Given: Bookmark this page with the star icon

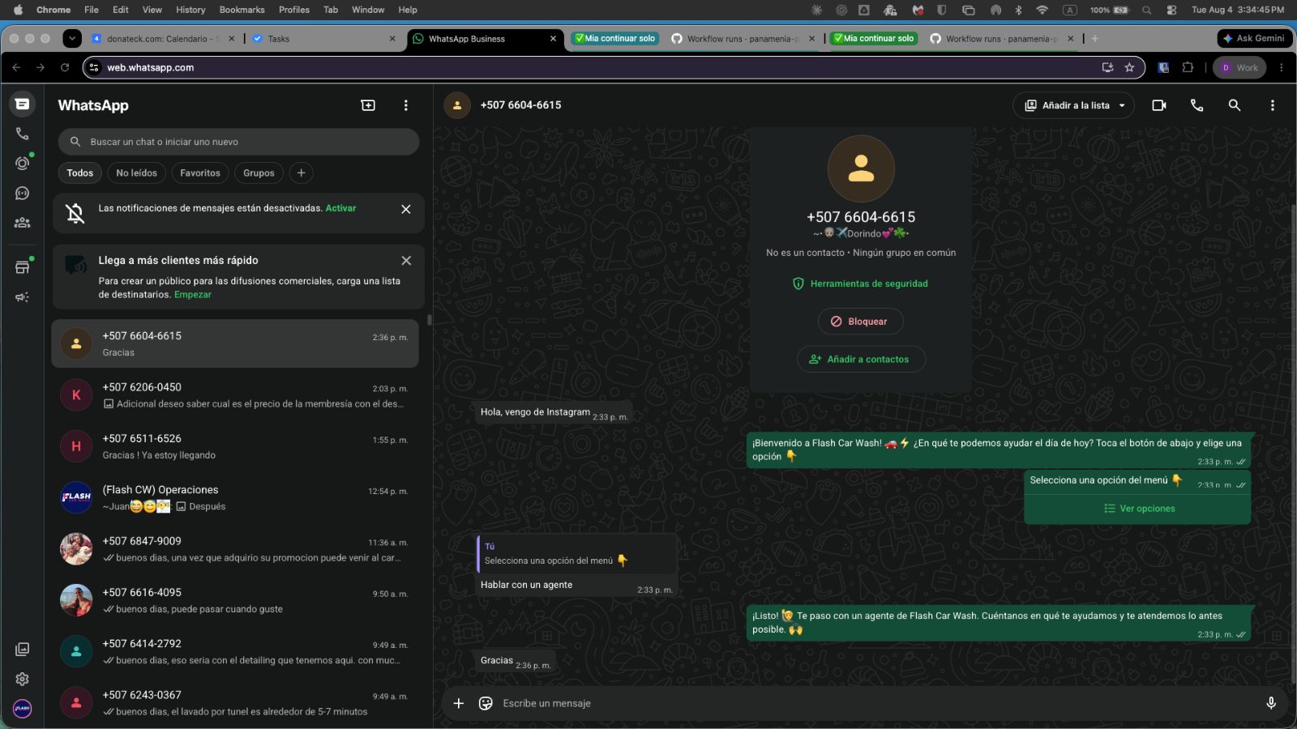Looking at the screenshot, I should pyautogui.click(x=1129, y=67).
